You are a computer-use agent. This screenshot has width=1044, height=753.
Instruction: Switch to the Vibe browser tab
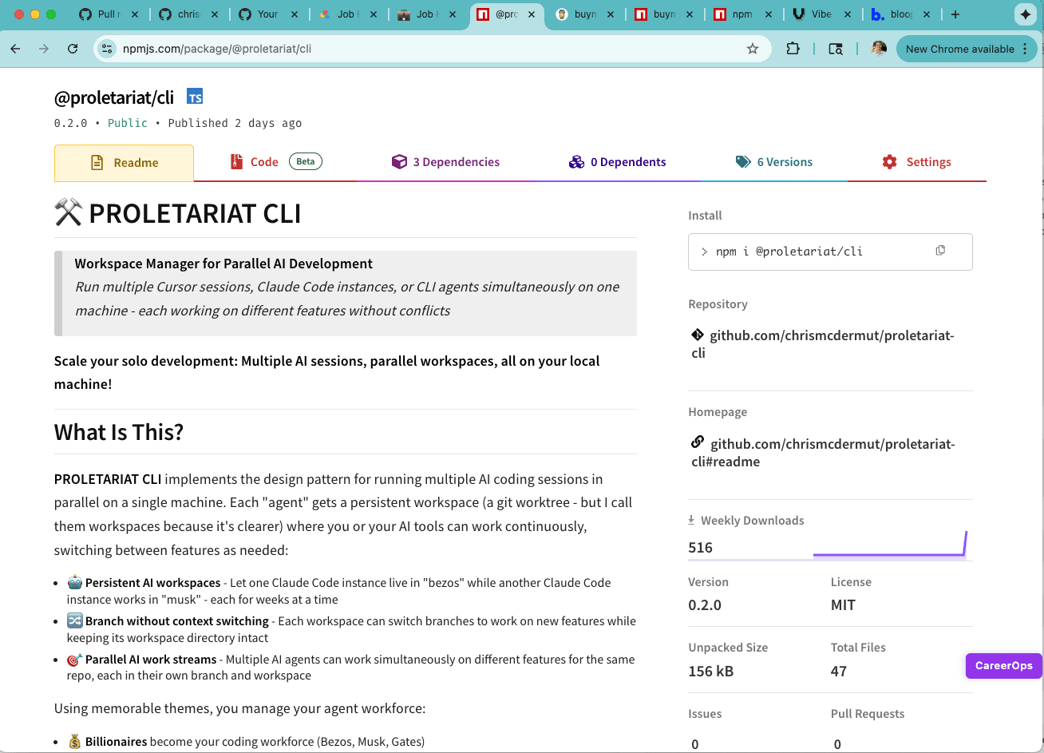click(x=821, y=14)
